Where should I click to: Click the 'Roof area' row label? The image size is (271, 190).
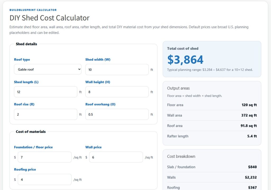coord(175,126)
